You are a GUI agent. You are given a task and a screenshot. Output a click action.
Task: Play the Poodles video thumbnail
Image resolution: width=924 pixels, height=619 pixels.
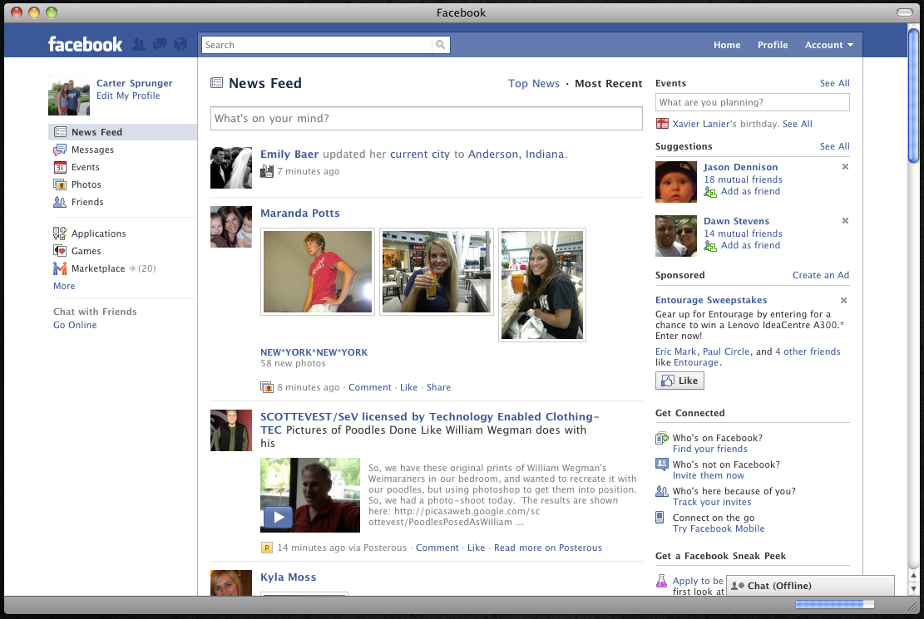coord(279,517)
